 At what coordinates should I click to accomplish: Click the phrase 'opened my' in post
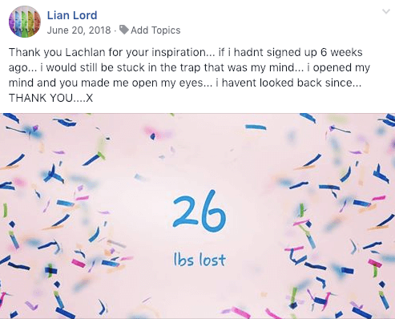pos(341,67)
